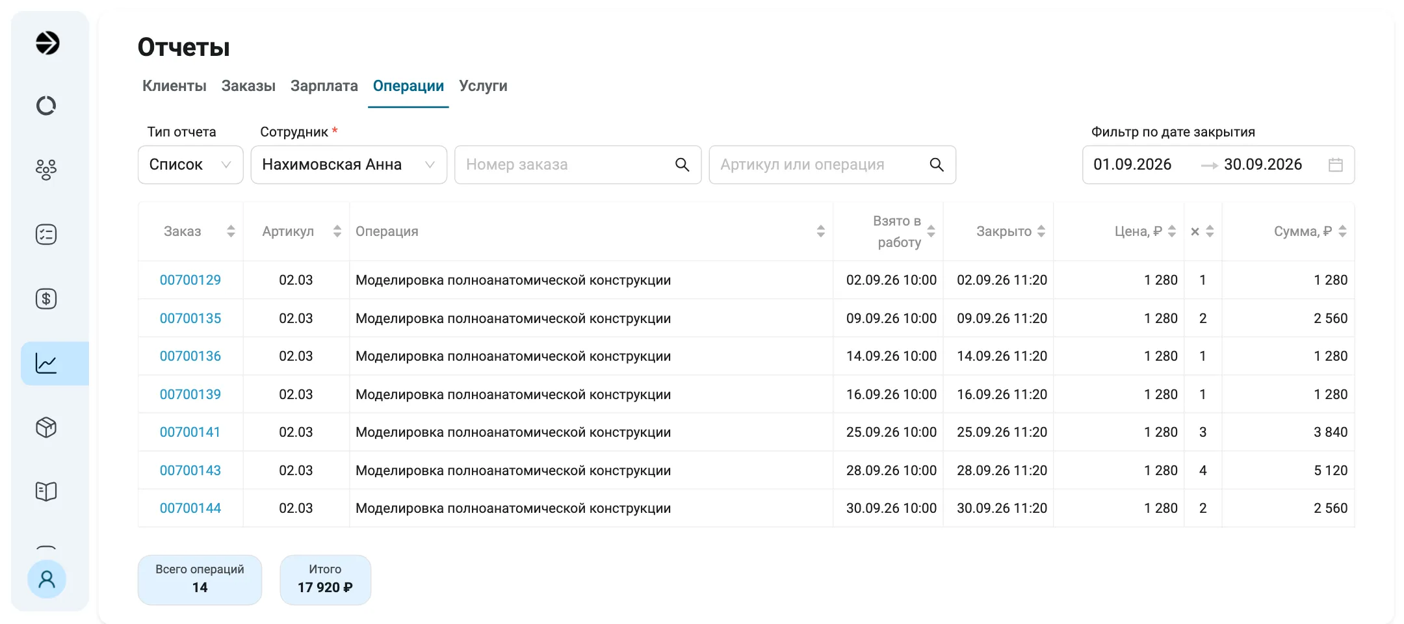Screen dimensions: 1404x624
Task: Open order 00700129 link
Action: click(x=190, y=280)
